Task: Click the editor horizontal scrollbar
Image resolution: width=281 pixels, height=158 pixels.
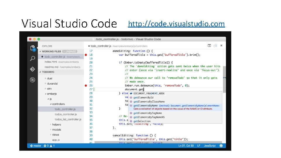Action: tap(158, 142)
